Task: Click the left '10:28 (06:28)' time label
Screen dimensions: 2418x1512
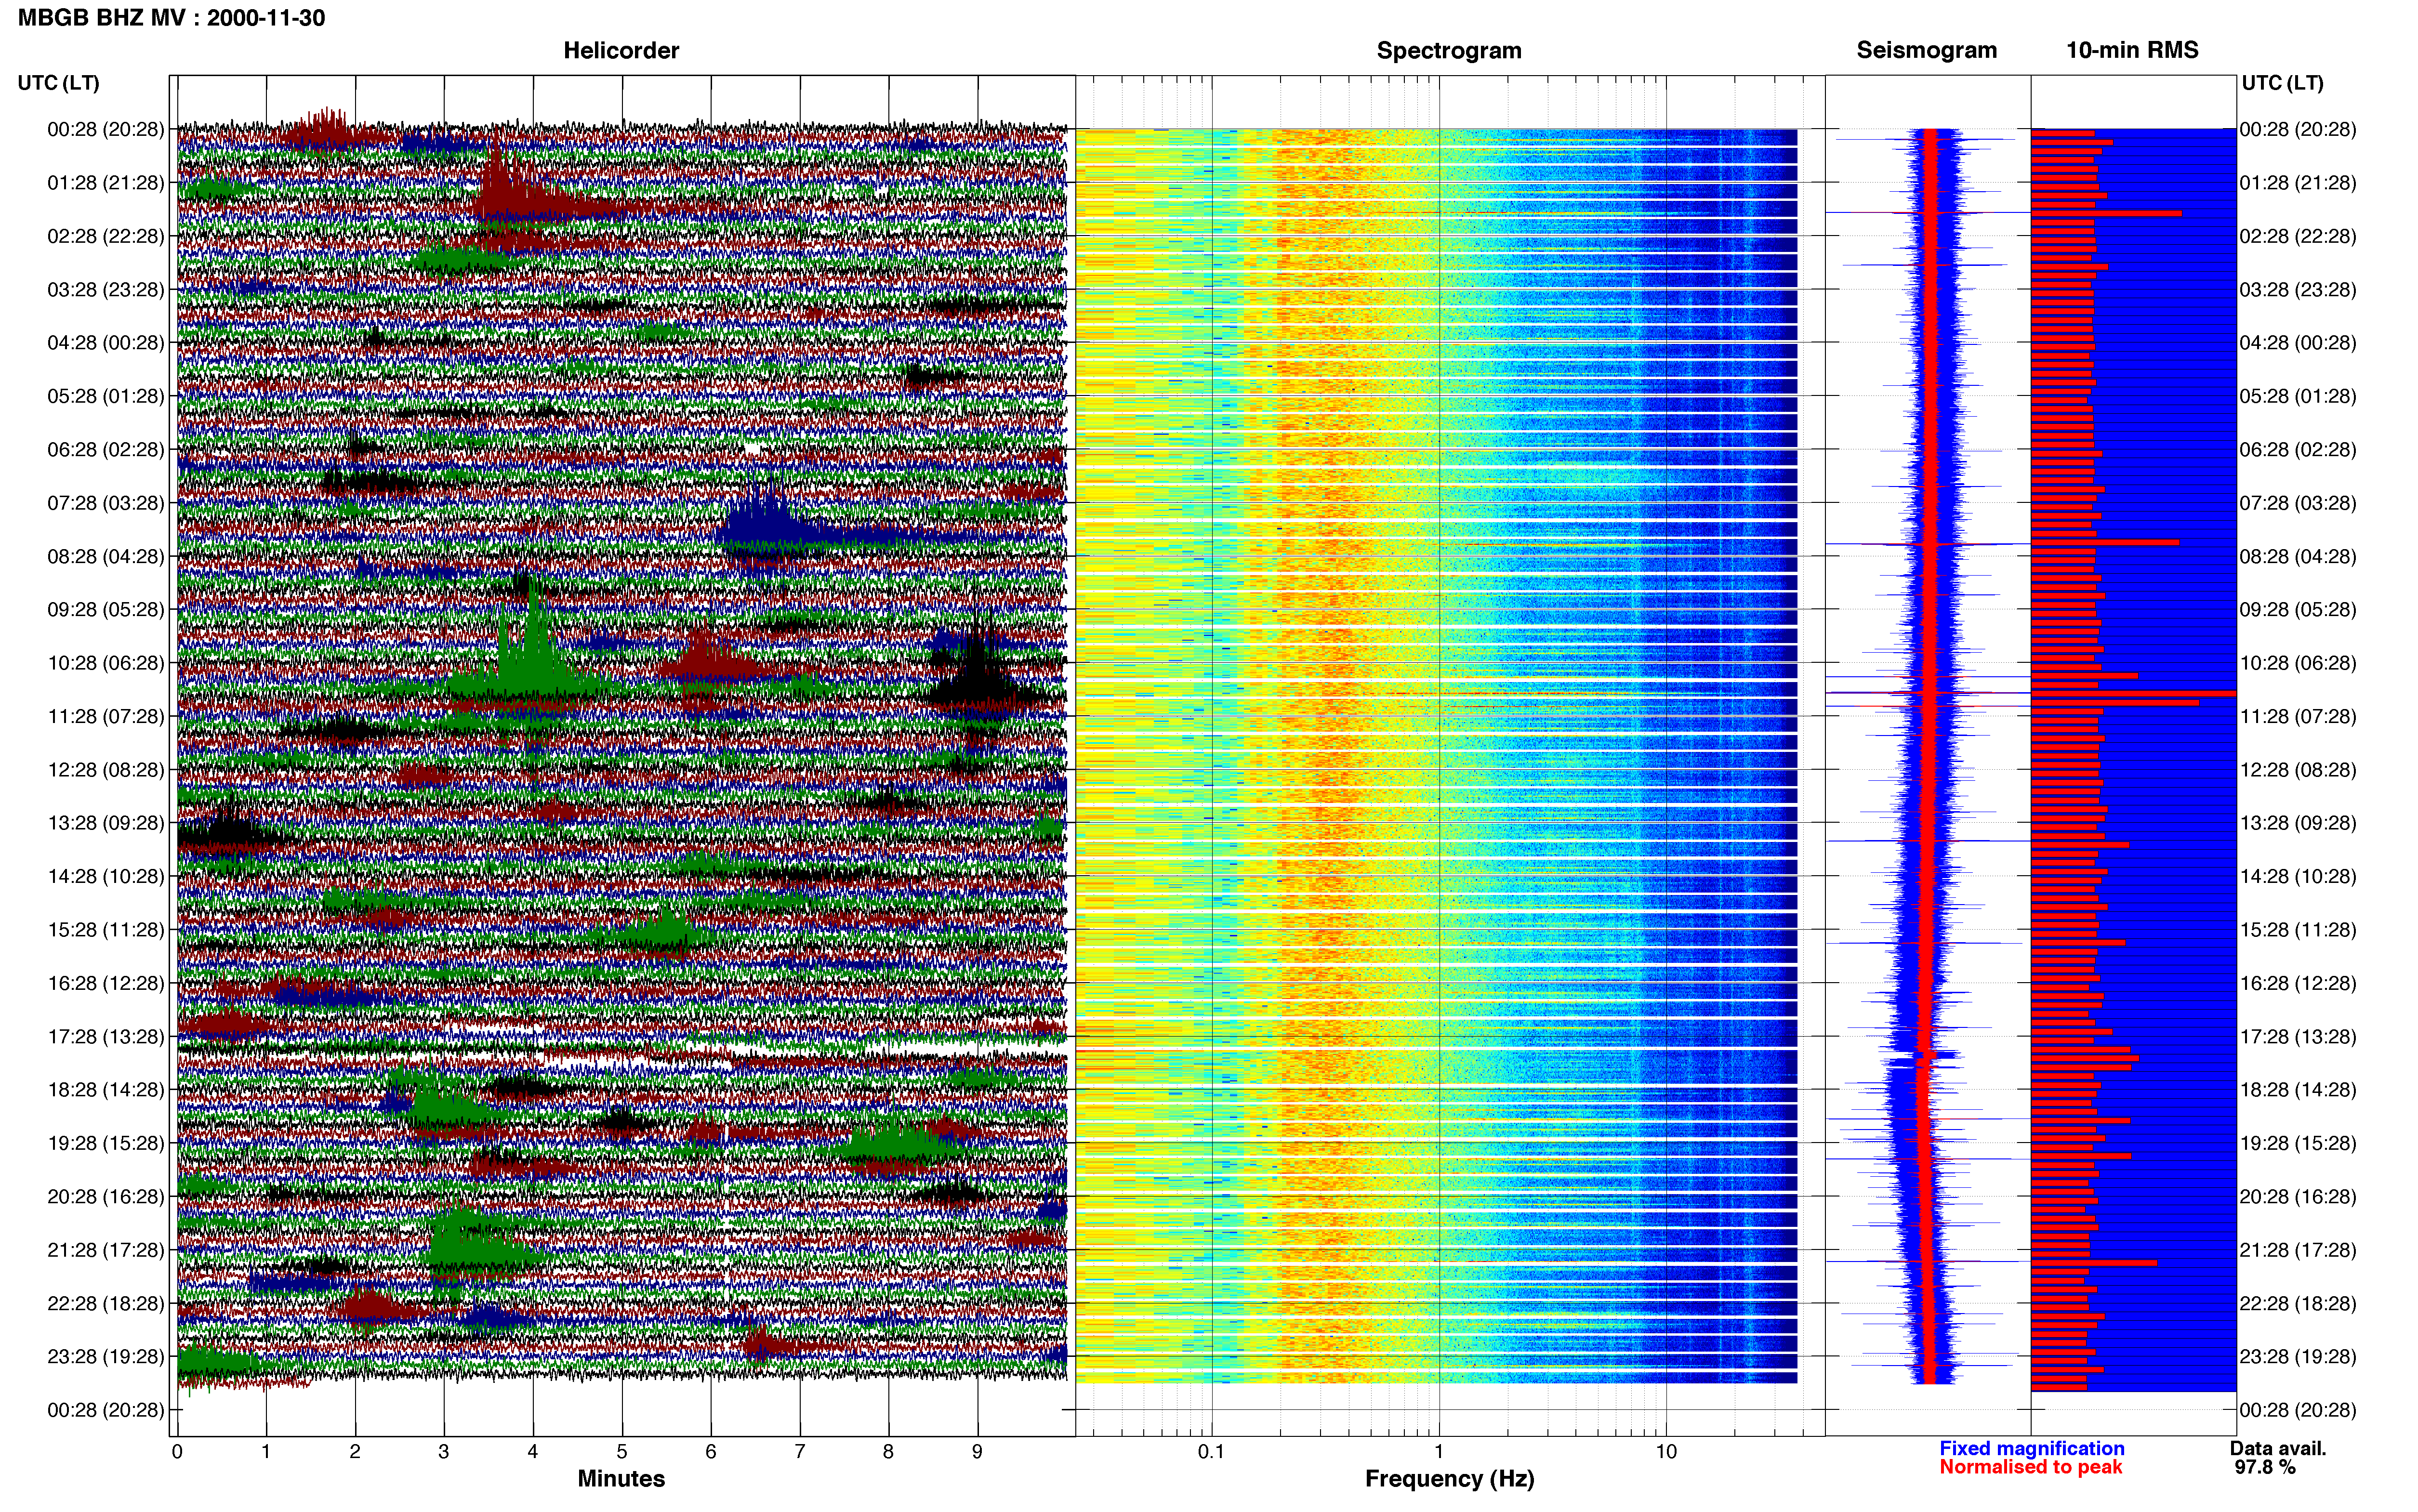Action: [x=106, y=663]
